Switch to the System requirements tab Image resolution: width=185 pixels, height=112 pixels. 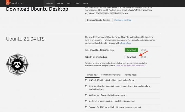pyautogui.click(x=111, y=75)
